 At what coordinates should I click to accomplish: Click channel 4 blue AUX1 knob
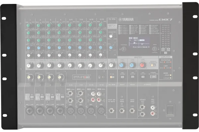click(x=59, y=48)
